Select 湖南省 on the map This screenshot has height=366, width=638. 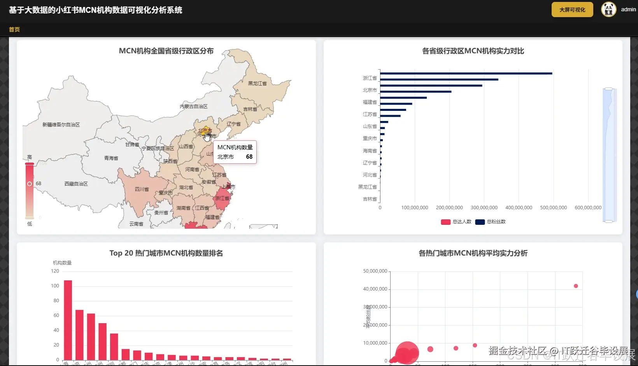point(183,208)
